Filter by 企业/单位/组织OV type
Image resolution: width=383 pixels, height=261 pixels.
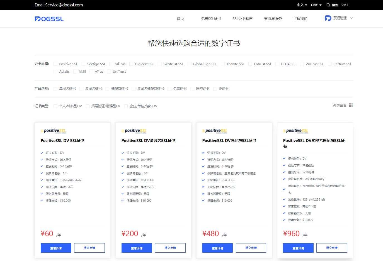[x=126, y=106]
